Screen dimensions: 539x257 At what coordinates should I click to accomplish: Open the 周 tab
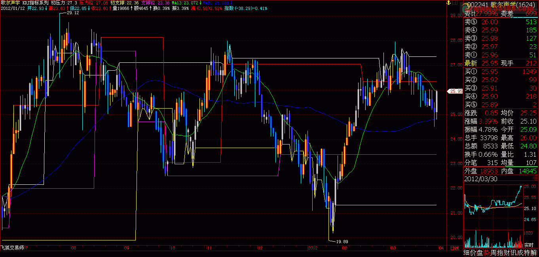[493, 253]
